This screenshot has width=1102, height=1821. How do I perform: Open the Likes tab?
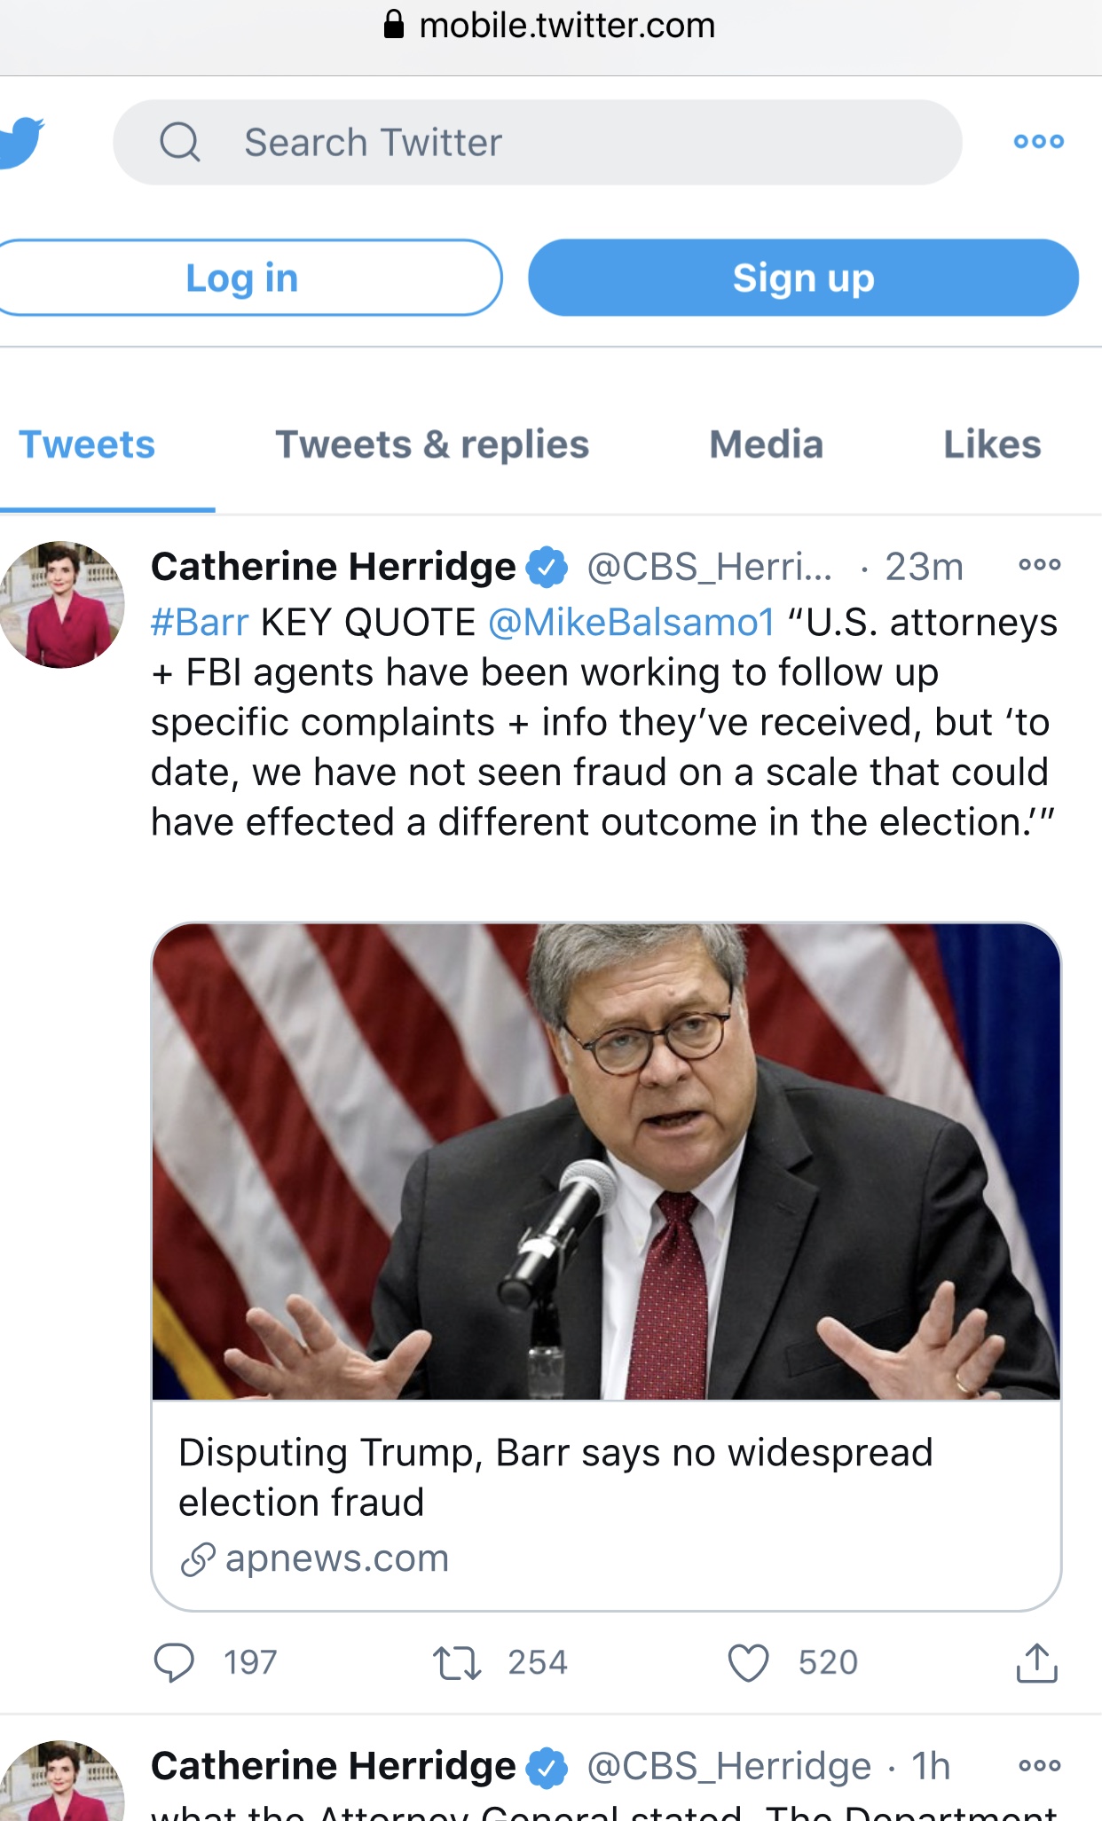pyautogui.click(x=991, y=444)
